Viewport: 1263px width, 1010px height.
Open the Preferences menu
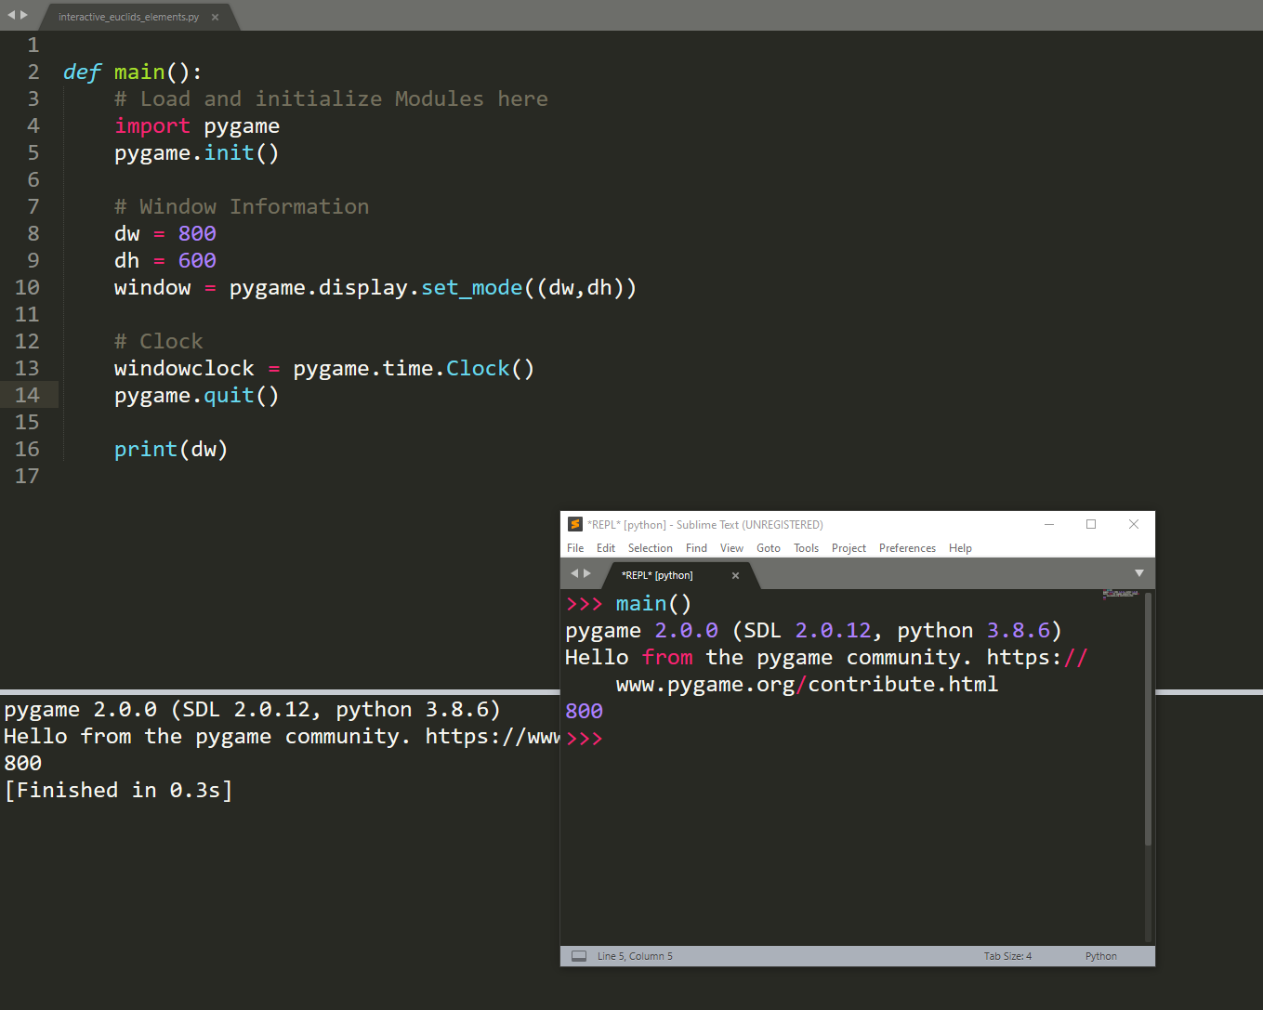[907, 548]
